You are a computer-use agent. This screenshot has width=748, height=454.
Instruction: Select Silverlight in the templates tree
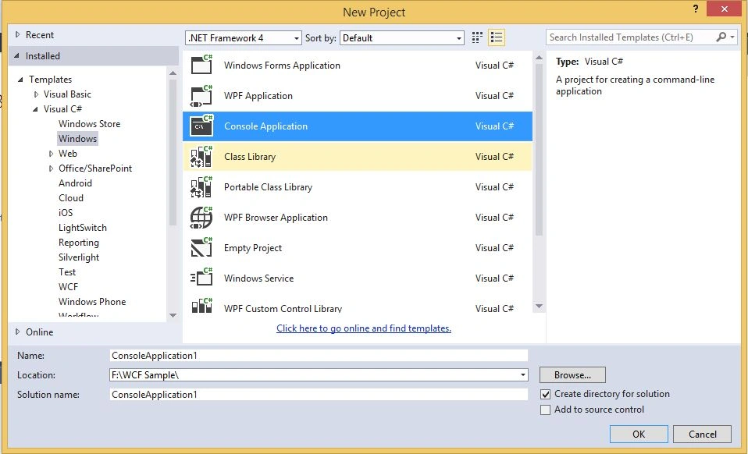[79, 257]
